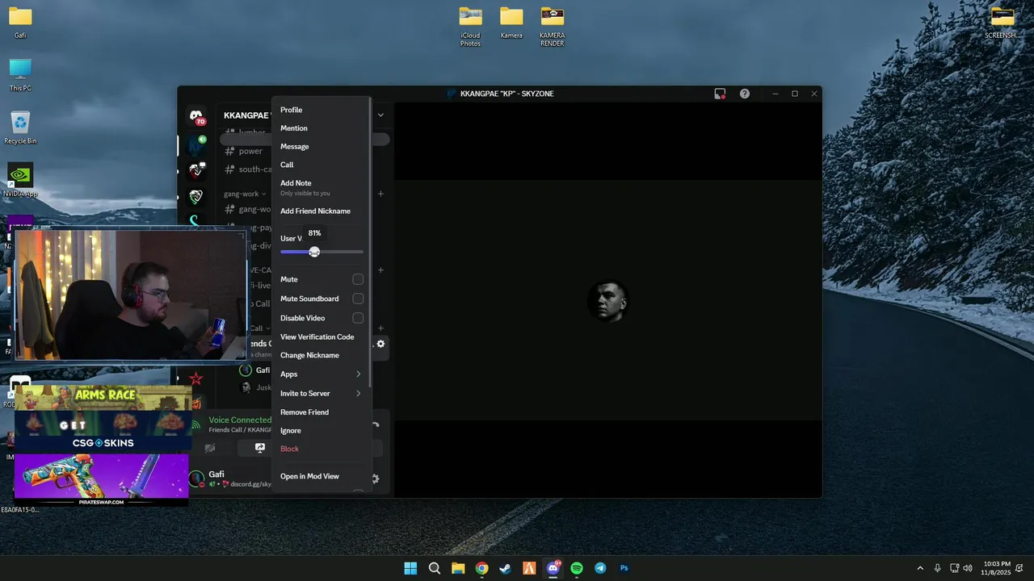Expand the Apps submenu arrow
Viewport: 1034px width, 581px height.
358,374
